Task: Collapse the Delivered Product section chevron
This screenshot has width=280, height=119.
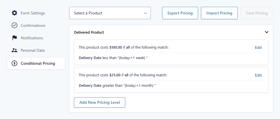Action: [x=267, y=32]
